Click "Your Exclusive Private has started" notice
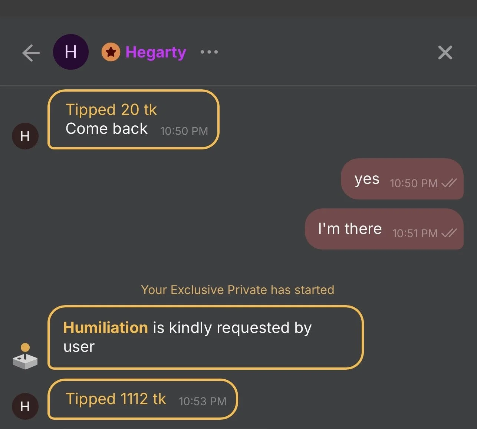This screenshot has height=429, width=477. pyautogui.click(x=238, y=290)
